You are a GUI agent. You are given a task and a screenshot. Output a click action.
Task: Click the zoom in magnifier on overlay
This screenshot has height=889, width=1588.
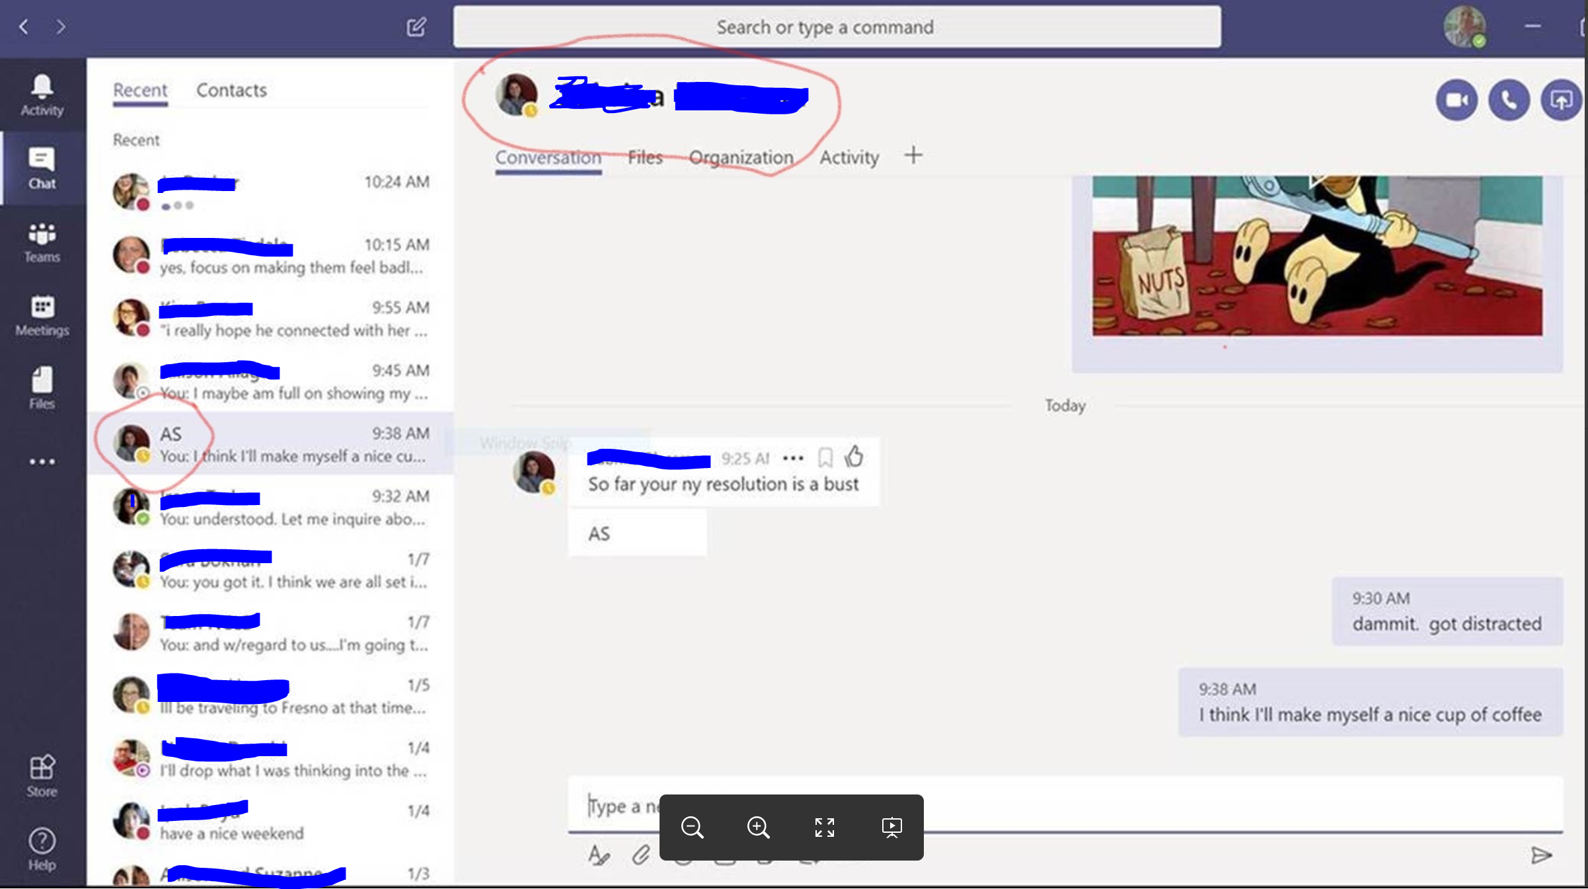pyautogui.click(x=758, y=827)
